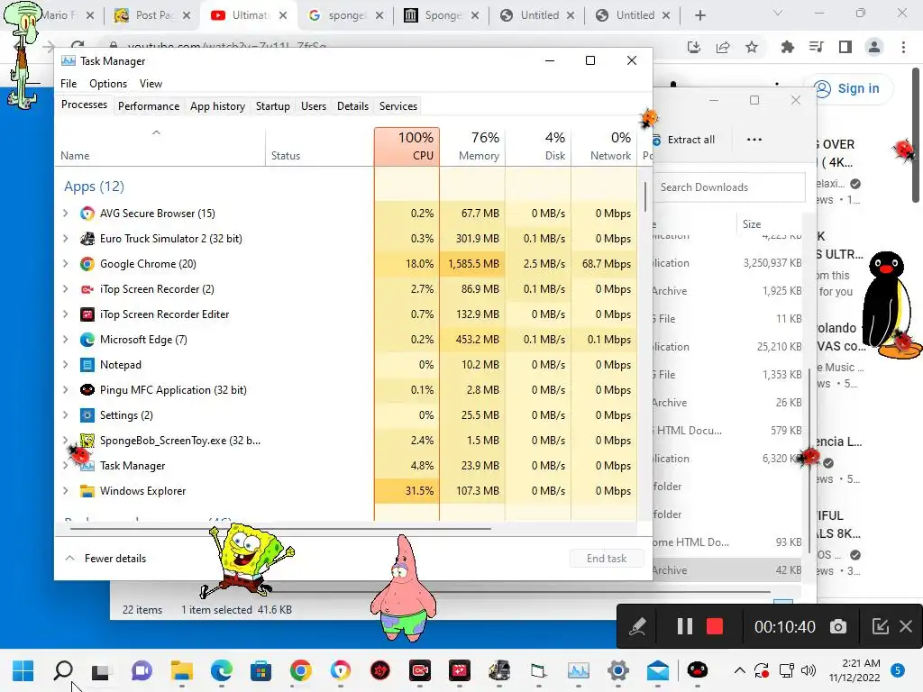The height and width of the screenshot is (692, 923).
Task: Sort processes by the Memory column
Action: click(472, 147)
